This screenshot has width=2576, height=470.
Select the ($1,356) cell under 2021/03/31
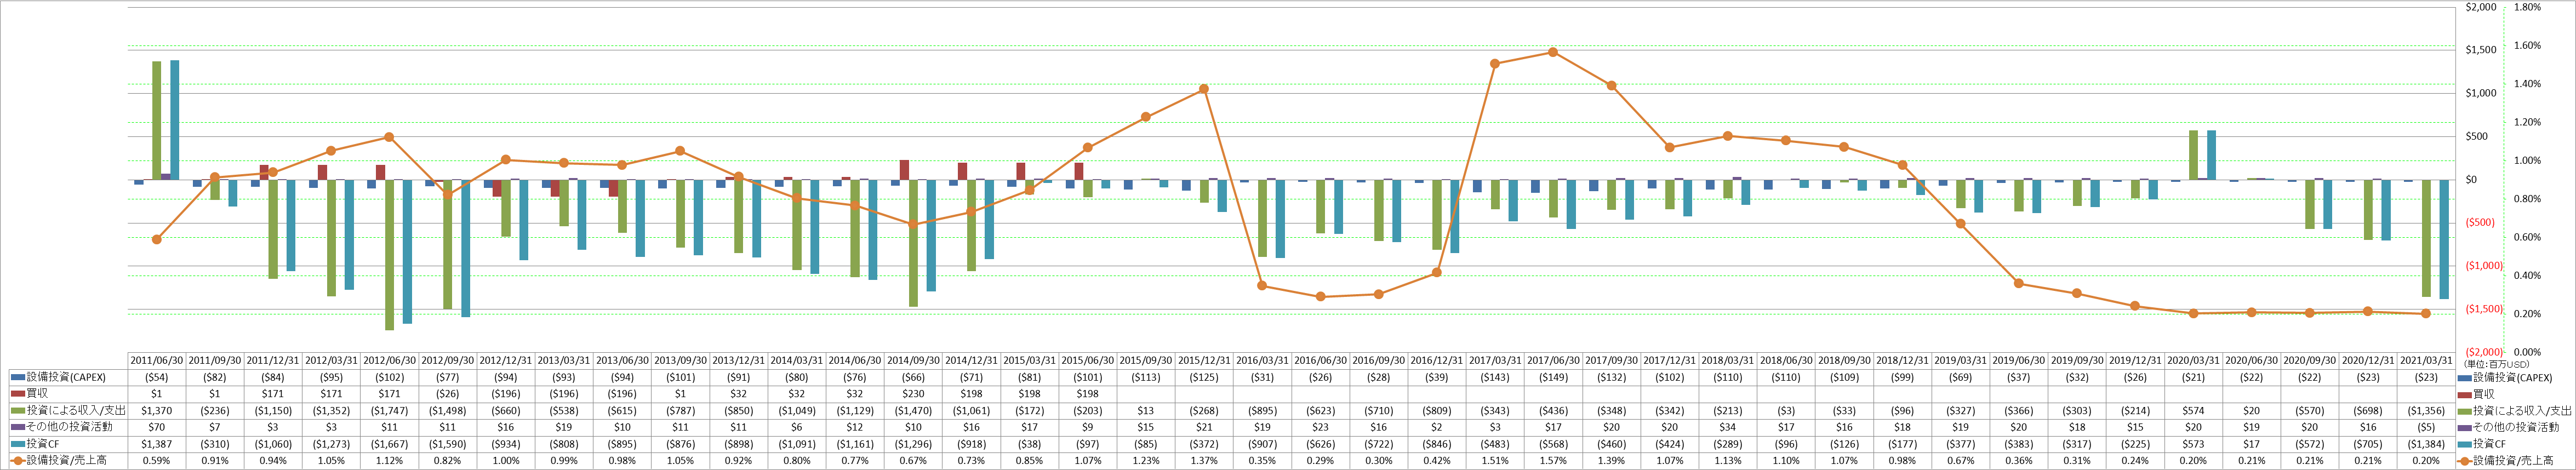click(2426, 411)
